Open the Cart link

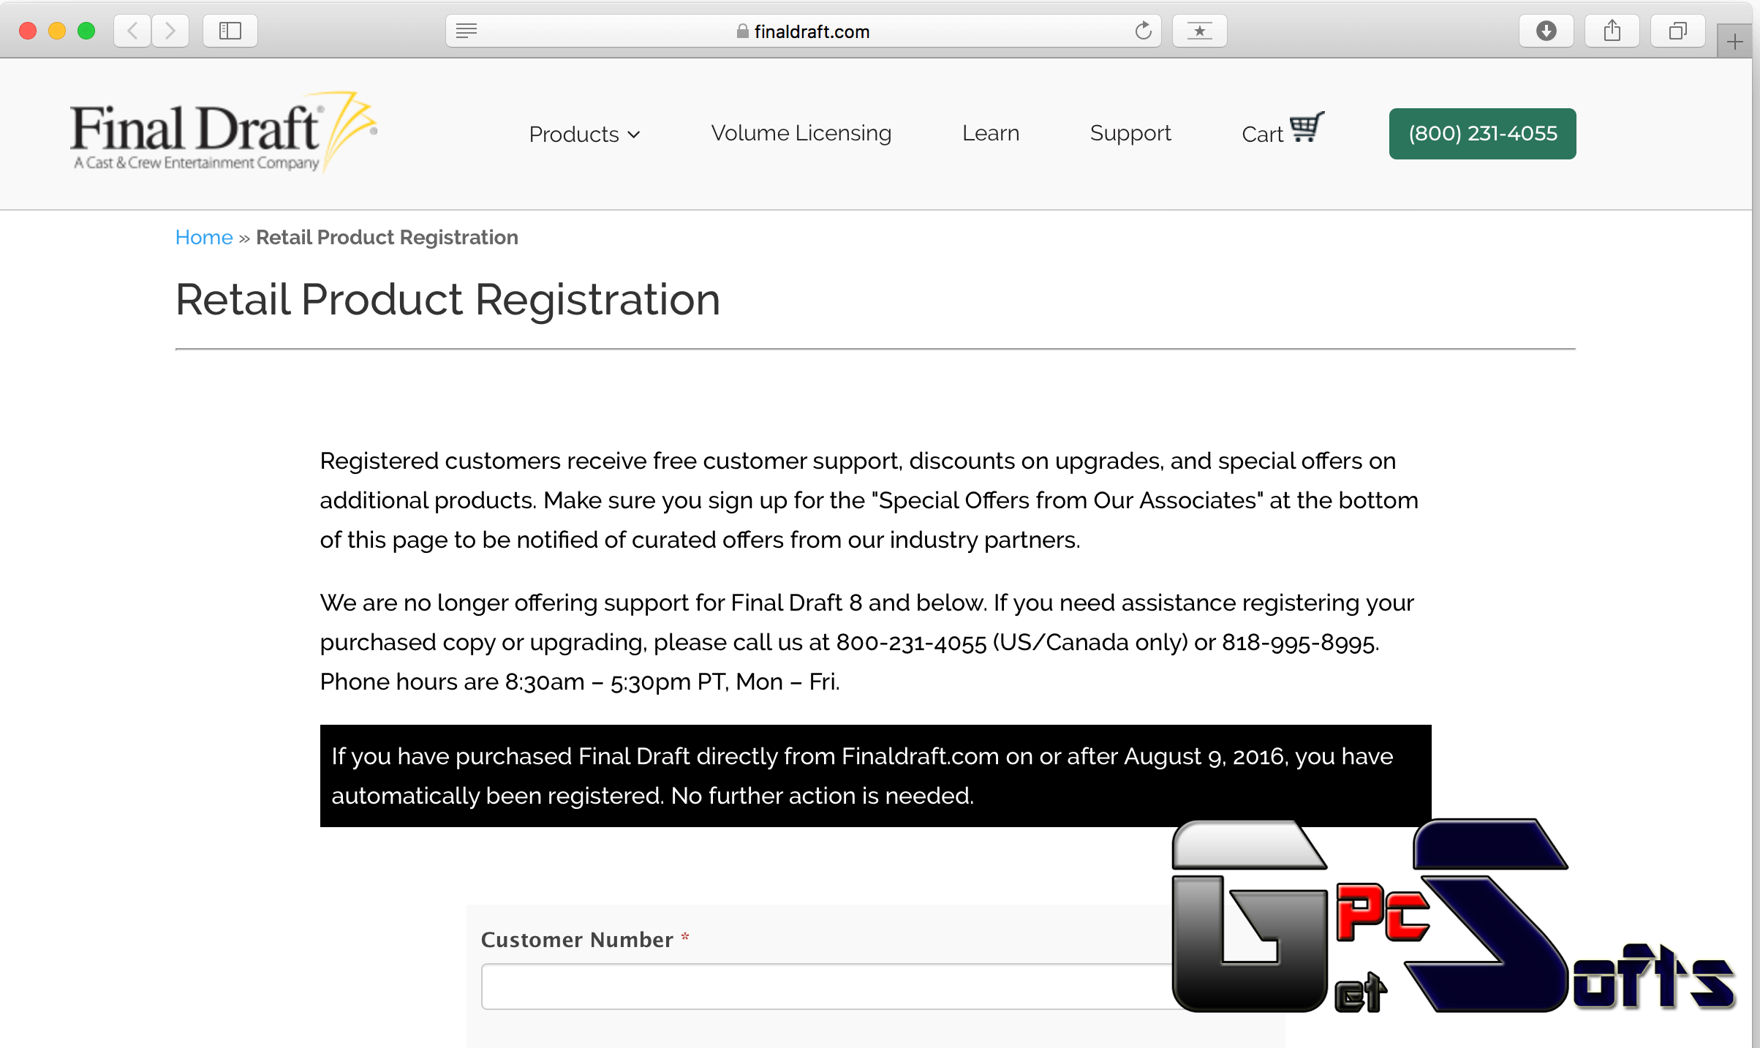(x=1263, y=134)
